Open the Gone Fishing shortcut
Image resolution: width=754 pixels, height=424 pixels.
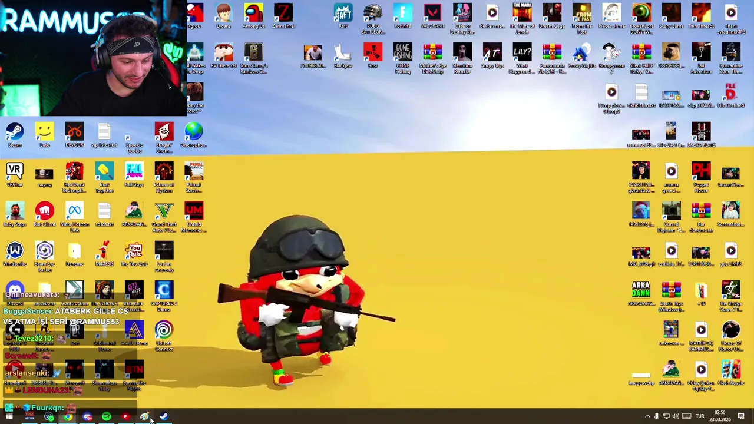click(403, 58)
